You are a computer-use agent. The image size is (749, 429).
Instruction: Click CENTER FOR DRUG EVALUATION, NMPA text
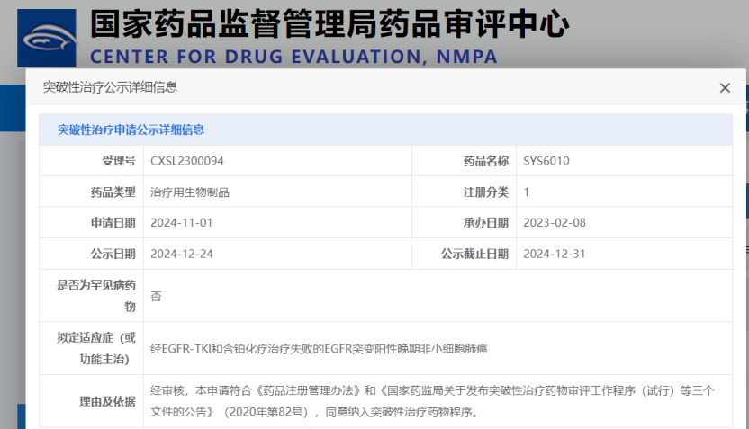(293, 57)
